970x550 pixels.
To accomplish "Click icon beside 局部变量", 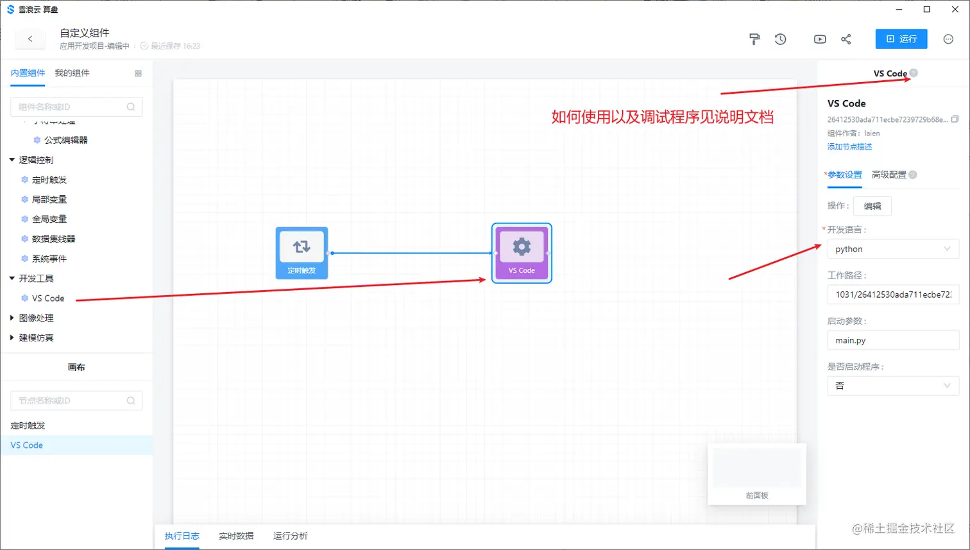I will 24,200.
